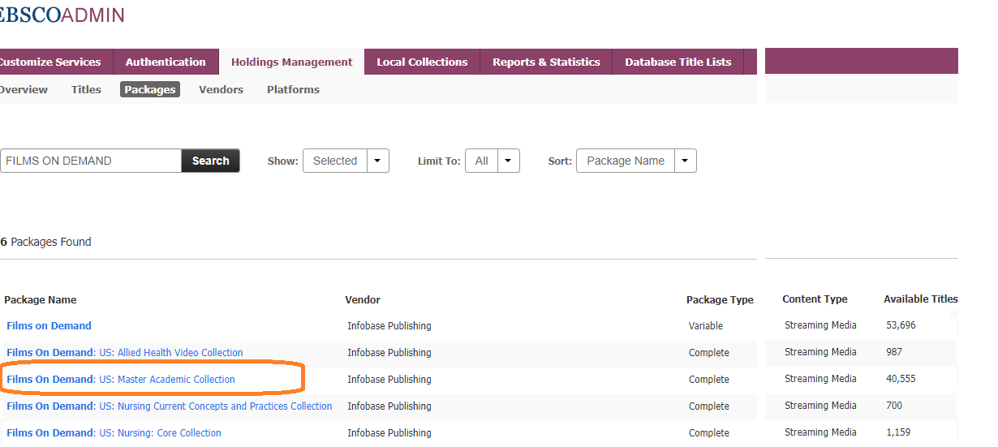Open the Vendors sub-tab
This screenshot has width=998, height=447.
coord(221,89)
